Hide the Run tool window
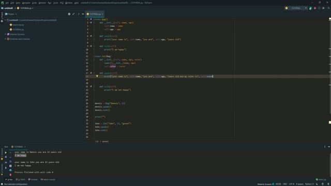Screen dimensions: 331x186 (329, 147)
